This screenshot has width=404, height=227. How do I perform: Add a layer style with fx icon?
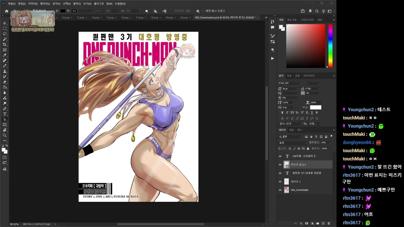click(x=301, y=224)
